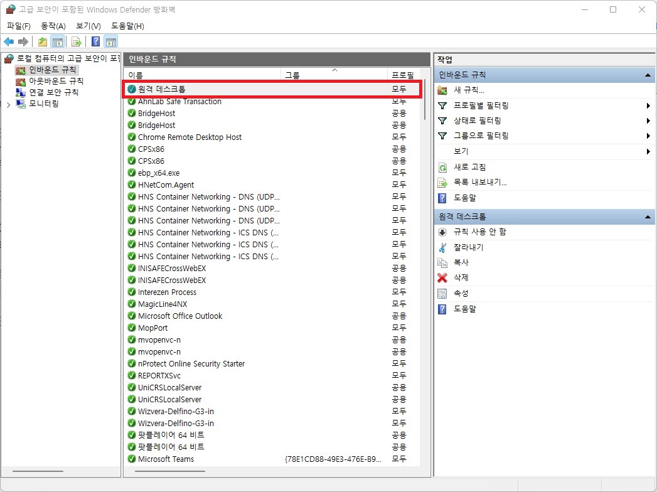Screen dimensions: 657x492
Task: Click the green check icon of Microsoft Teams
Action: 132,459
